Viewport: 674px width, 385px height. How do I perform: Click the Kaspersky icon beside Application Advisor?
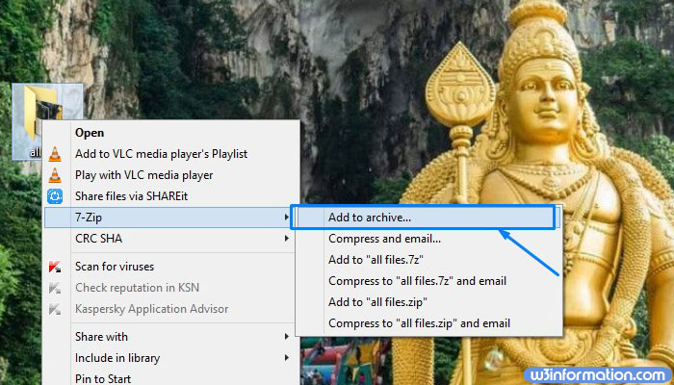[55, 309]
